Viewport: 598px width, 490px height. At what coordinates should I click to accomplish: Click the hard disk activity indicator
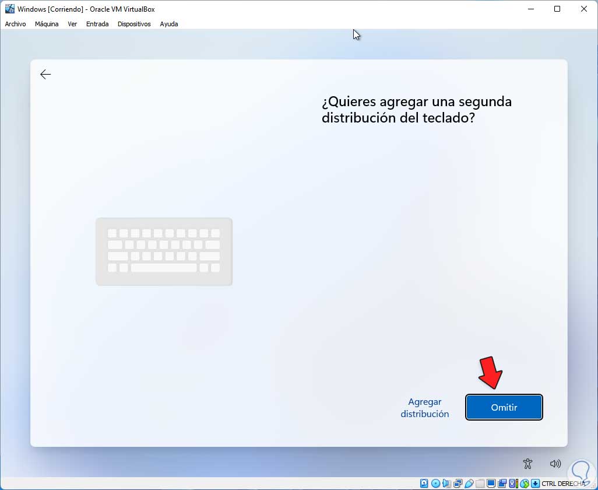pos(424,484)
